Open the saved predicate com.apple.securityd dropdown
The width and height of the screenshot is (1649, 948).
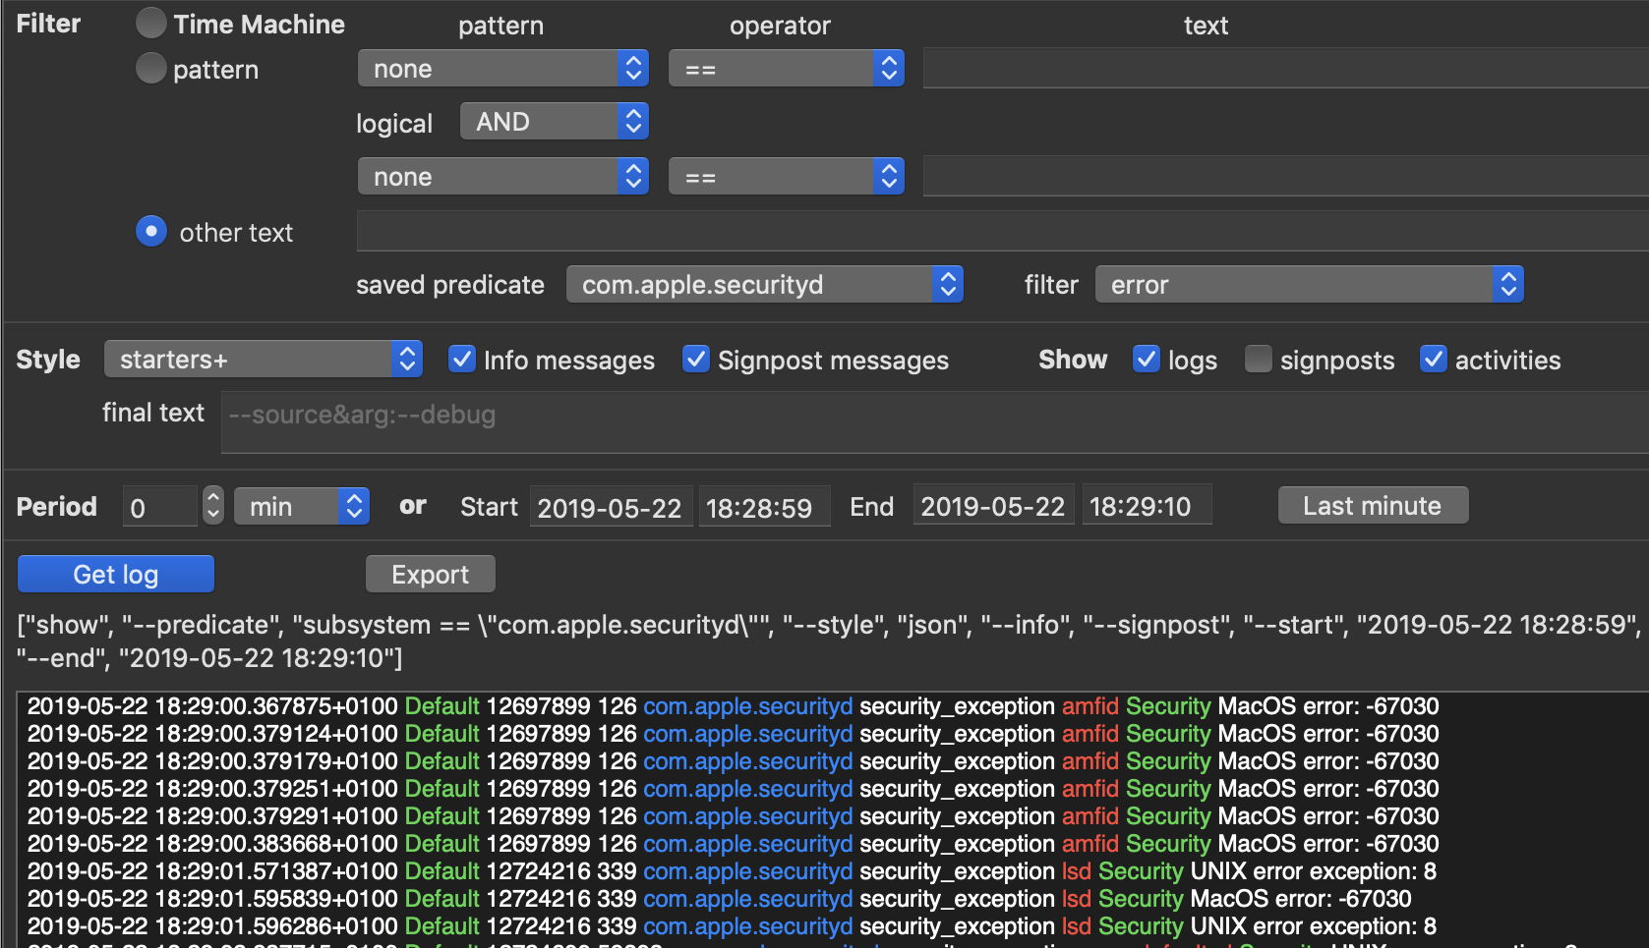click(x=764, y=285)
